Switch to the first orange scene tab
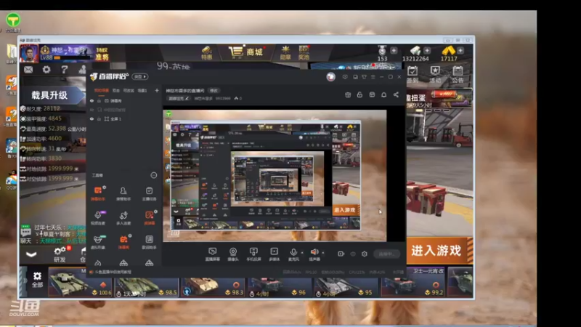Image resolution: width=581 pixels, height=327 pixels. pos(101,90)
